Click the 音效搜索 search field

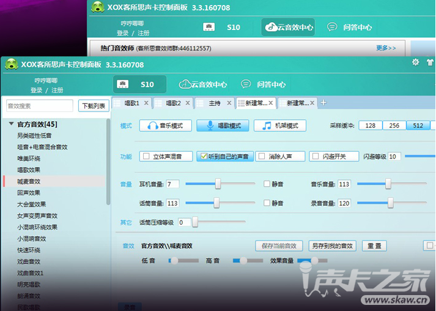click(40, 106)
